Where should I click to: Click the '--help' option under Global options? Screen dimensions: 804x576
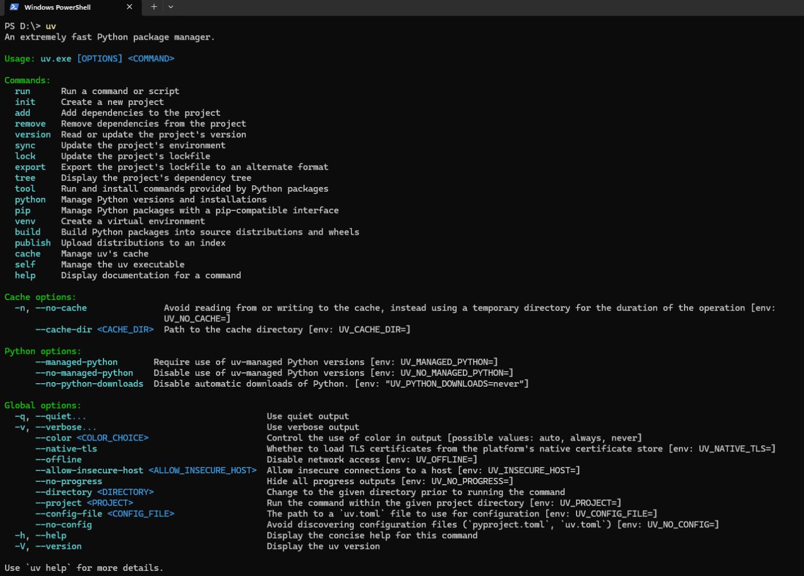(x=51, y=536)
